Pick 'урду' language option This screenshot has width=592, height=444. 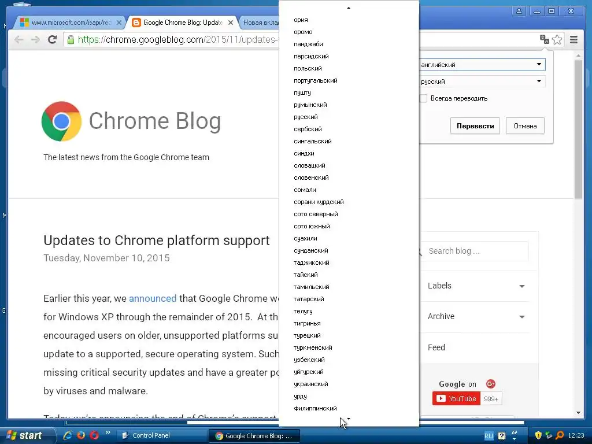coord(349,396)
